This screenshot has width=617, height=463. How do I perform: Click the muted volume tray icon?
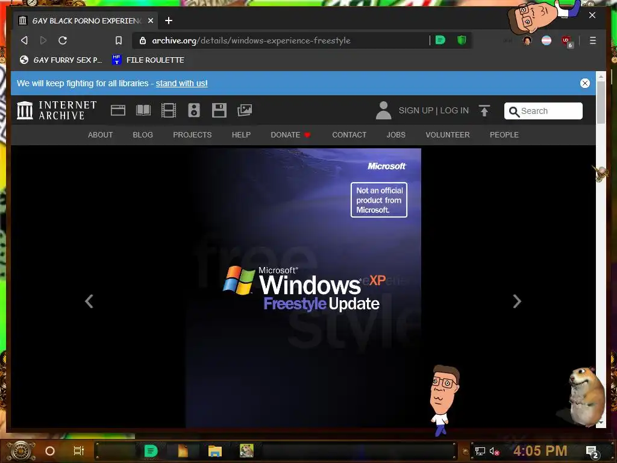(x=494, y=451)
